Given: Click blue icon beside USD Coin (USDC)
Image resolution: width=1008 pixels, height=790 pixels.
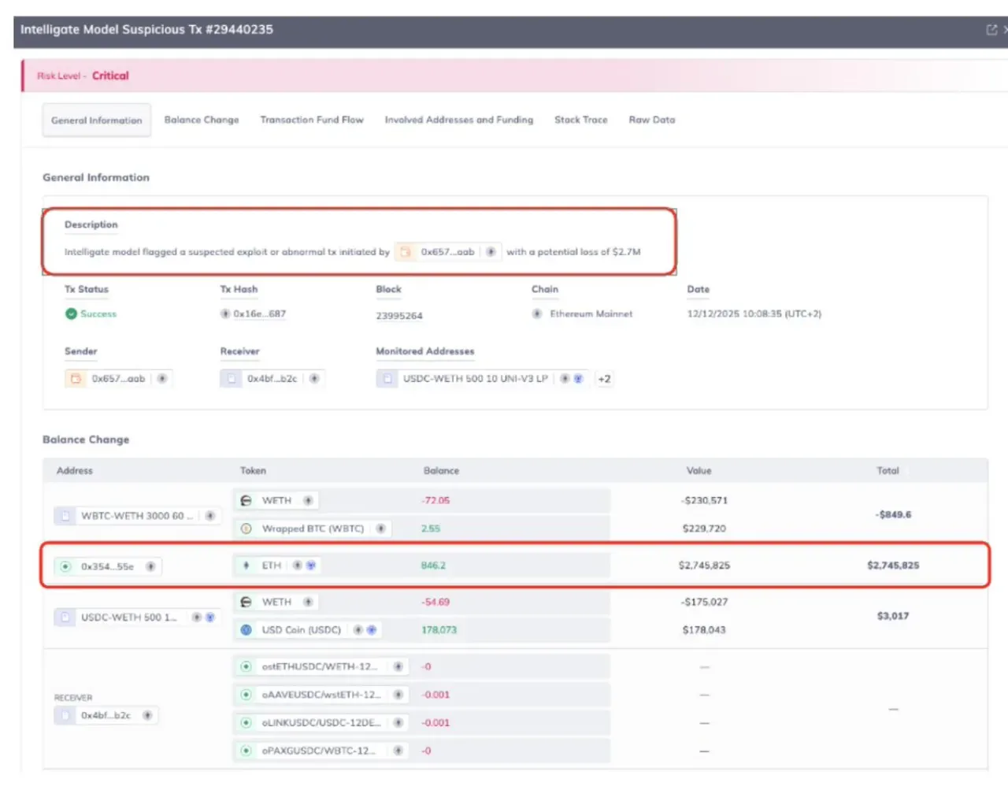Looking at the screenshot, I should (x=371, y=630).
